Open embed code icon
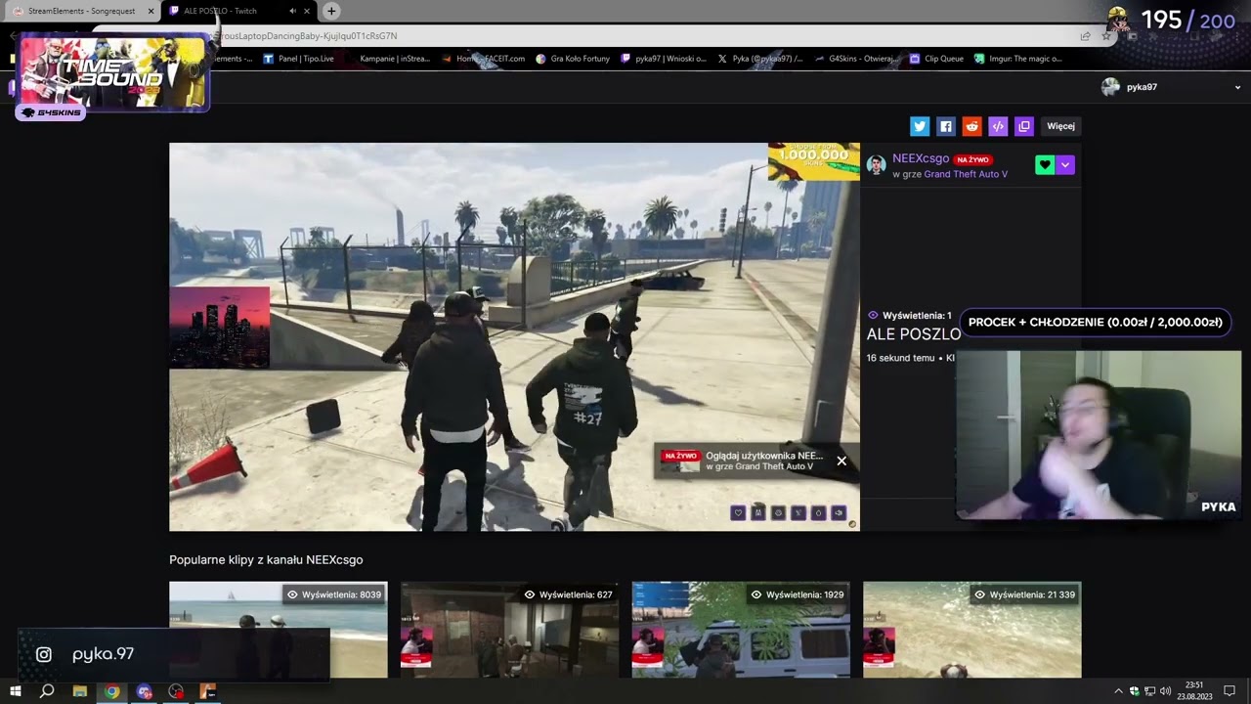Image resolution: width=1251 pixels, height=704 pixels. pyautogui.click(x=998, y=126)
